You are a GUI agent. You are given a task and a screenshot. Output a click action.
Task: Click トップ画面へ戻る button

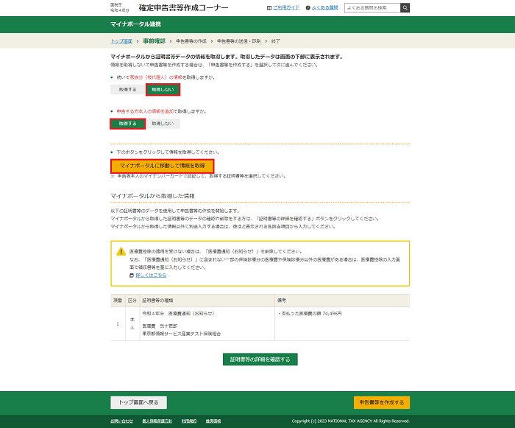[x=138, y=402]
